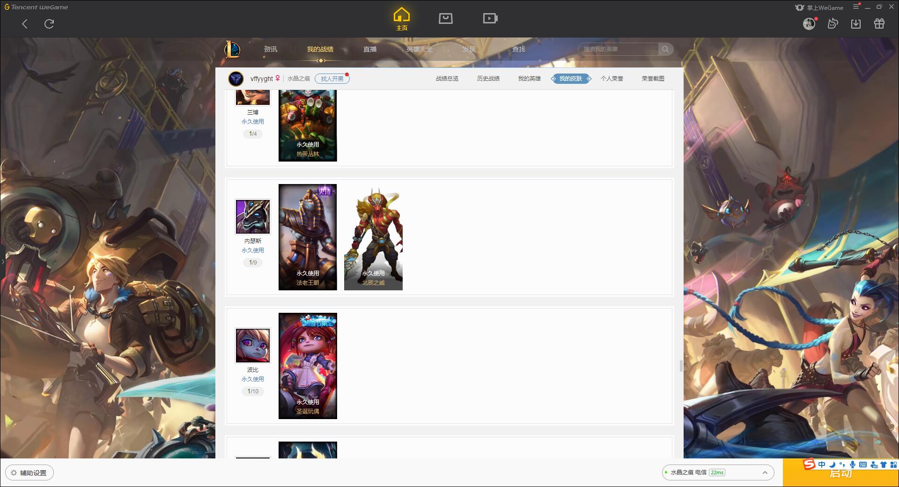Toggle the Sogou moon half-width icon
The image size is (899, 487).
click(832, 465)
